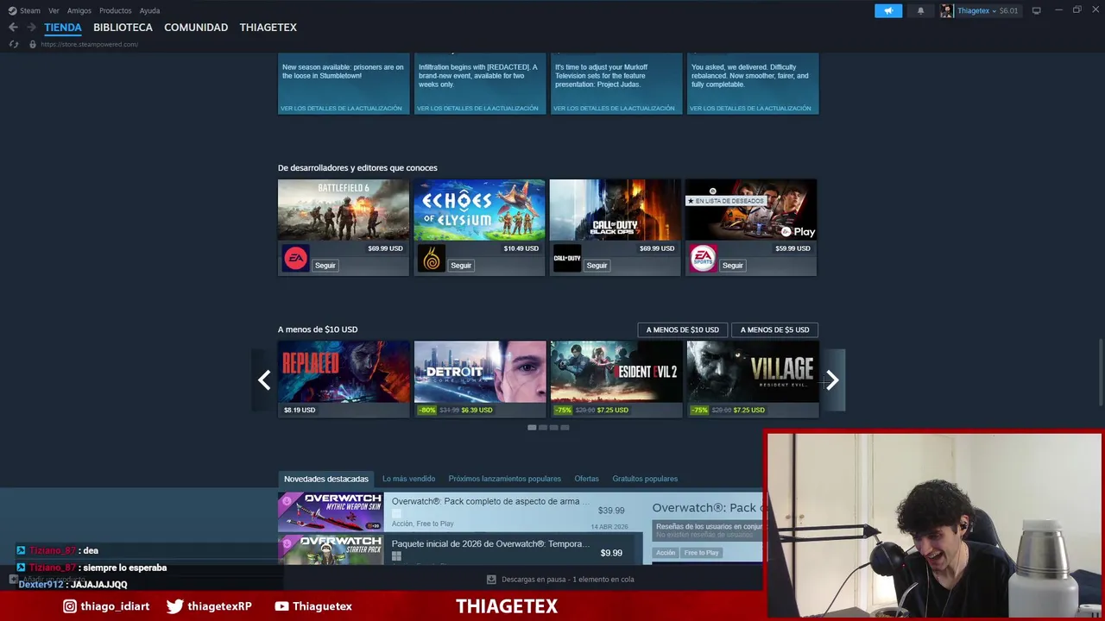This screenshot has height=621, width=1105.
Task: Open the THIAGETEX profile section
Action: (x=268, y=28)
